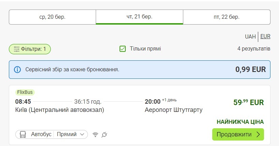Image resolution: width=279 pixels, height=146 pixels.
Task: Select the пт, 22 бер. date tab
Action: point(227,17)
